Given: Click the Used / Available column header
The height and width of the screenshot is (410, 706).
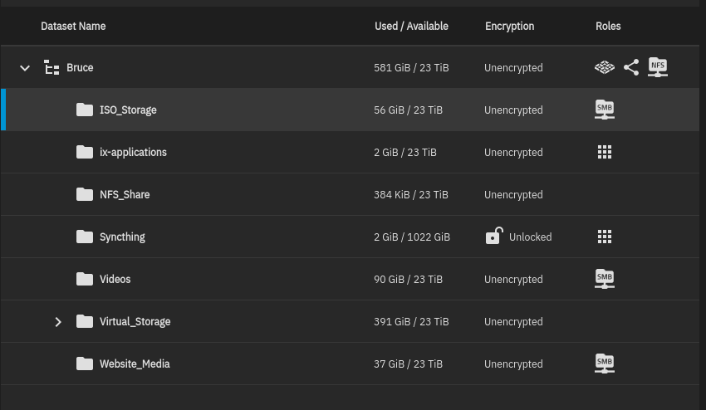Looking at the screenshot, I should tap(411, 26).
